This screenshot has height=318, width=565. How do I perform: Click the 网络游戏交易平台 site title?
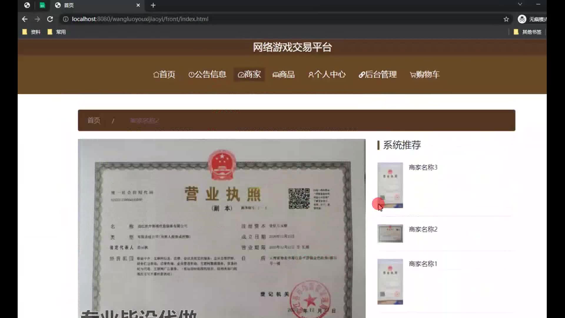[293, 47]
